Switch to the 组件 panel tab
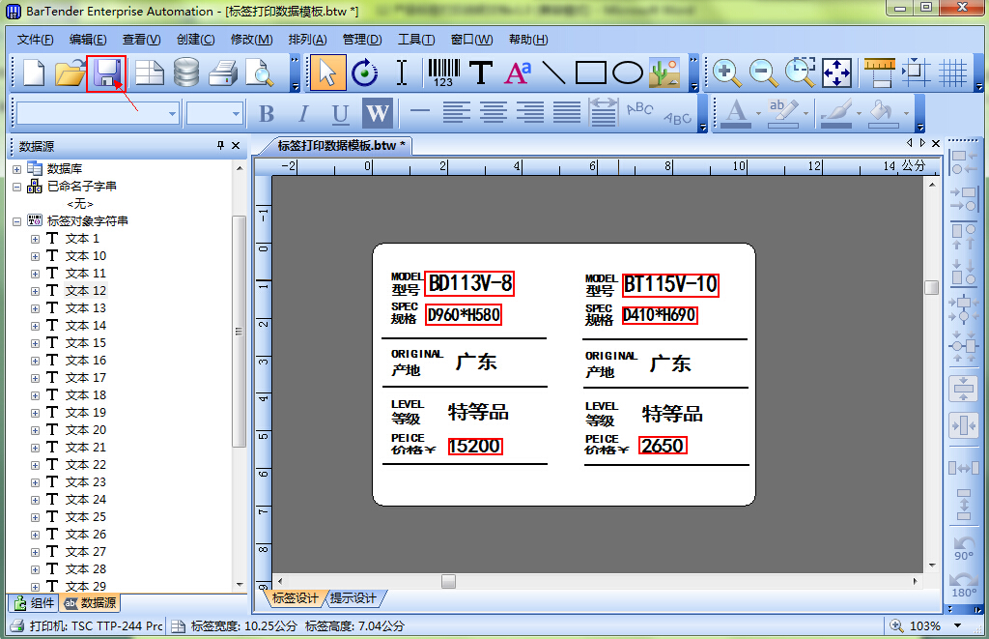This screenshot has width=989, height=639. point(33,603)
